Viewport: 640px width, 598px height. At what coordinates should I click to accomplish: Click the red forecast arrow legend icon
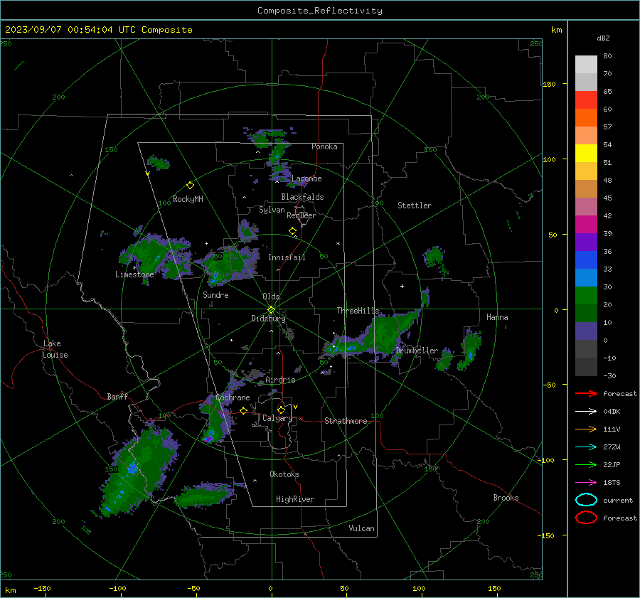[586, 393]
